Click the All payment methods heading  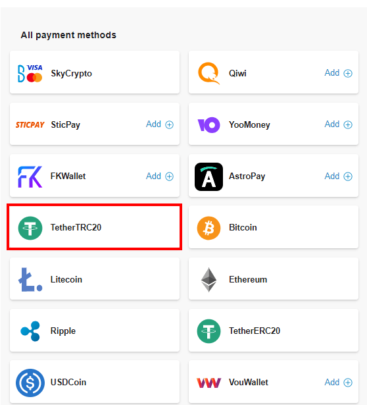pyautogui.click(x=68, y=36)
